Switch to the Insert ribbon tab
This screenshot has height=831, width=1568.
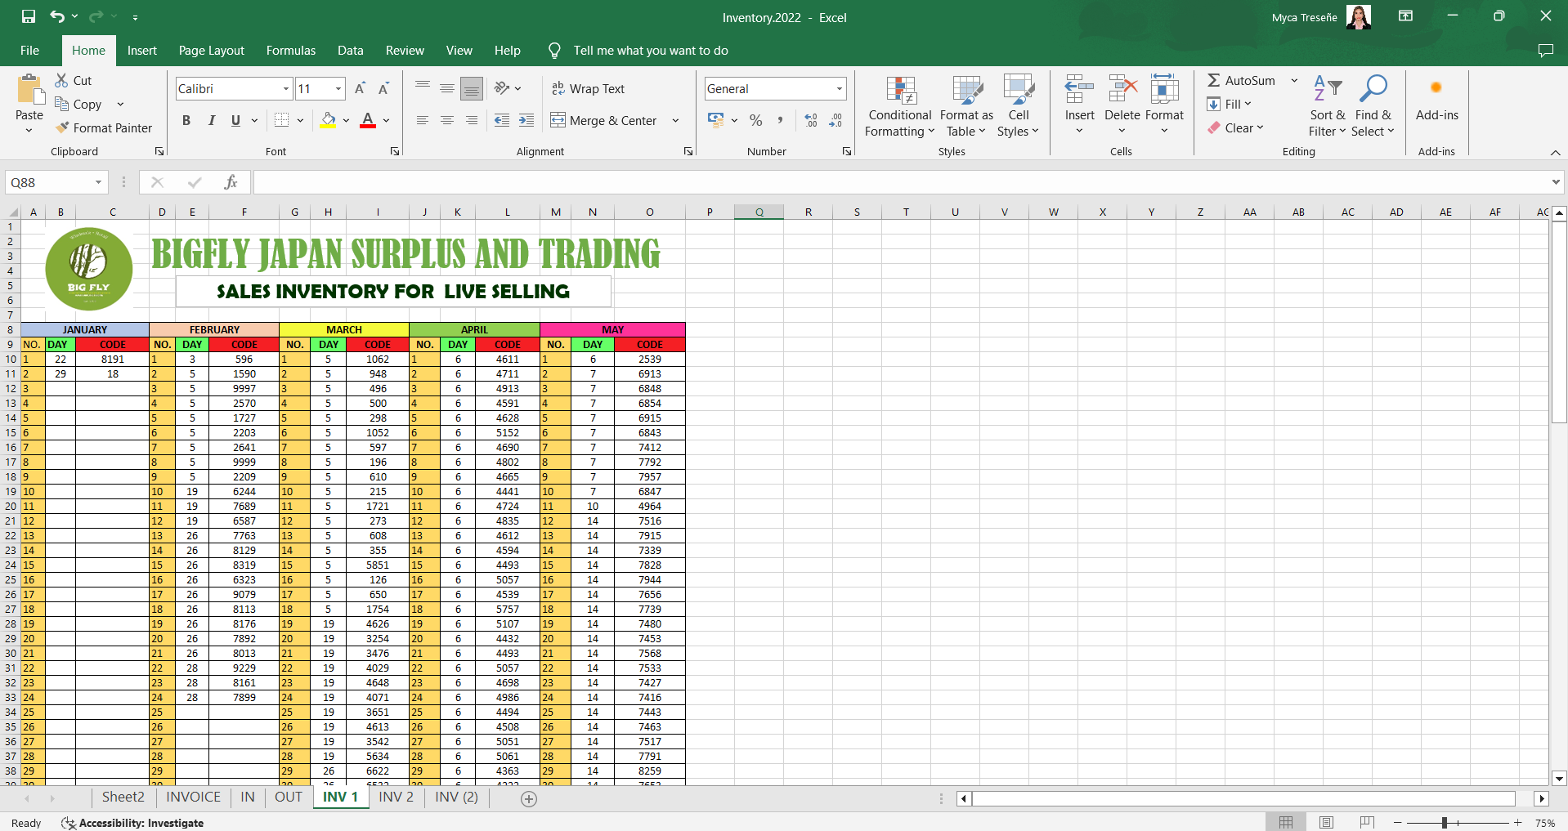[142, 51]
